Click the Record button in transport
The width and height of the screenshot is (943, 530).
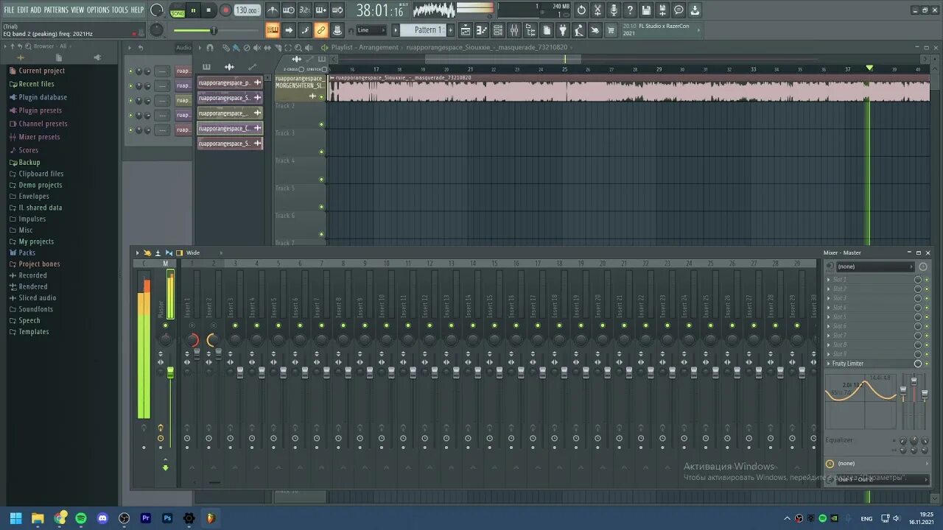[x=225, y=10]
